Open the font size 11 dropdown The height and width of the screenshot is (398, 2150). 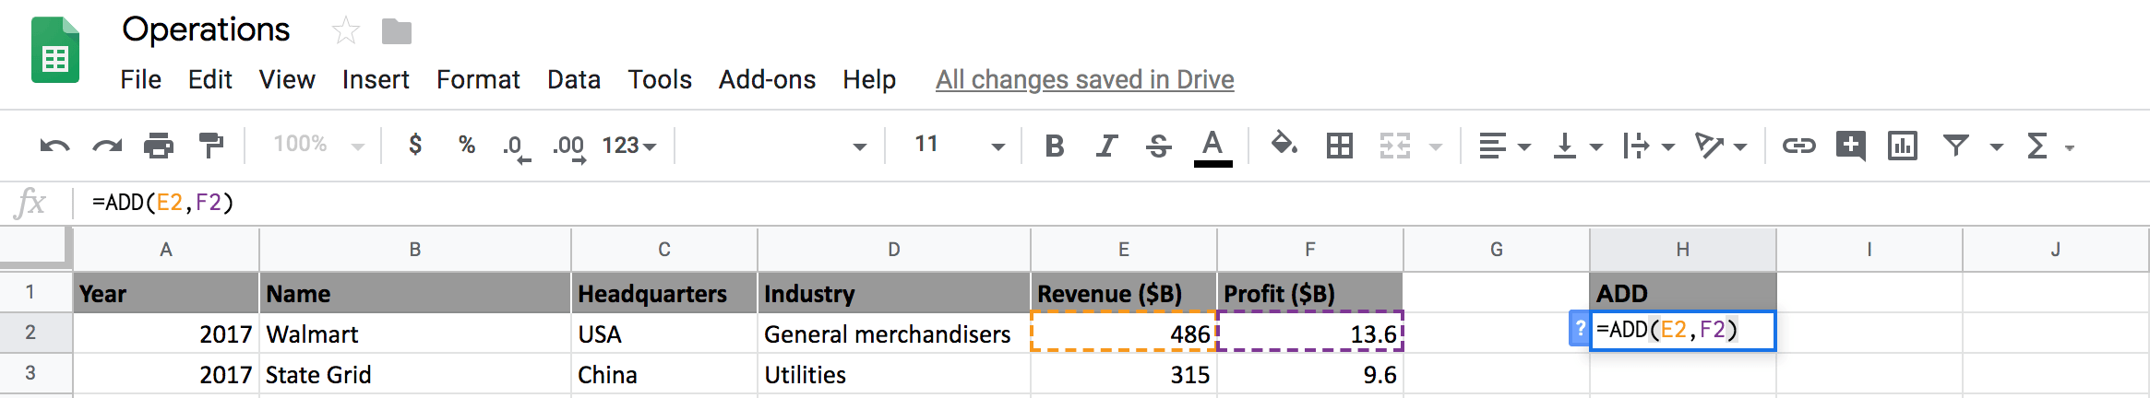click(x=959, y=145)
